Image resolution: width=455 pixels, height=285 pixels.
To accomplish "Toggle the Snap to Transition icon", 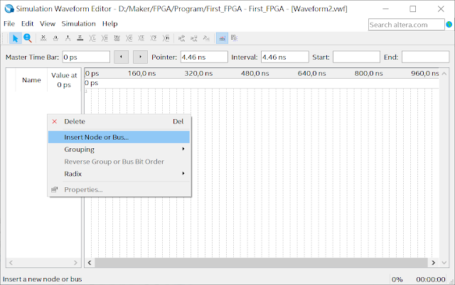I will 234,38.
